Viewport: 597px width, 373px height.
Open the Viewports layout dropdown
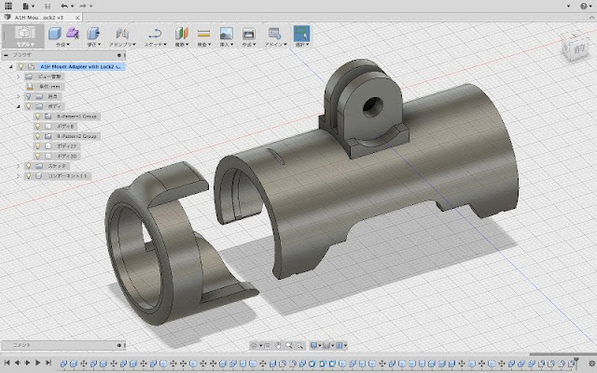[x=341, y=346]
